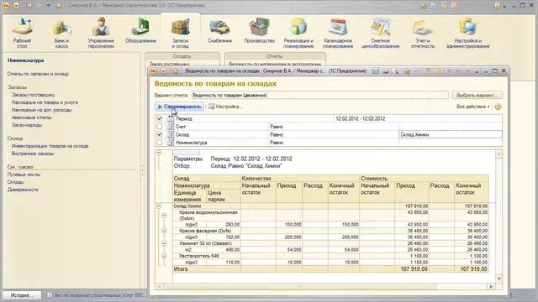Open Заказ-наряды in the left panel
The width and height of the screenshot is (538, 302).
[x=27, y=125]
